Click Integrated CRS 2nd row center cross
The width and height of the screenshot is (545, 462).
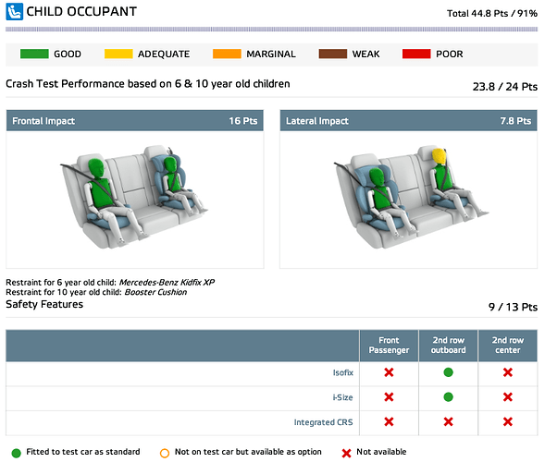click(x=507, y=421)
